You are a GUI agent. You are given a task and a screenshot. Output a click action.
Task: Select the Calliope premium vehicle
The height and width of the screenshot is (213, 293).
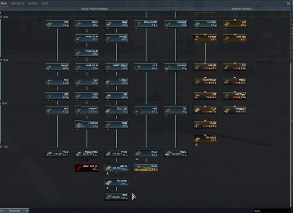click(205, 38)
